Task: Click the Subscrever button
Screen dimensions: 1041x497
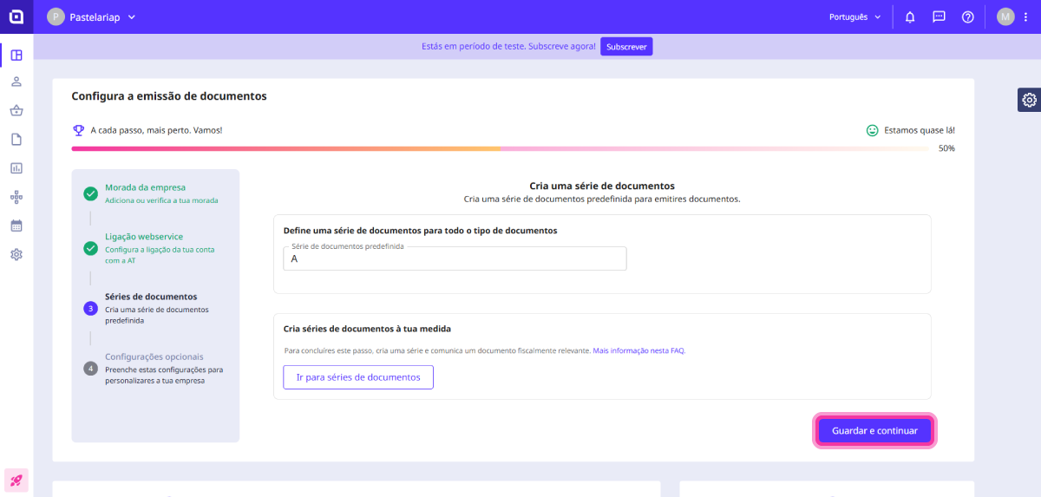Action: point(626,47)
